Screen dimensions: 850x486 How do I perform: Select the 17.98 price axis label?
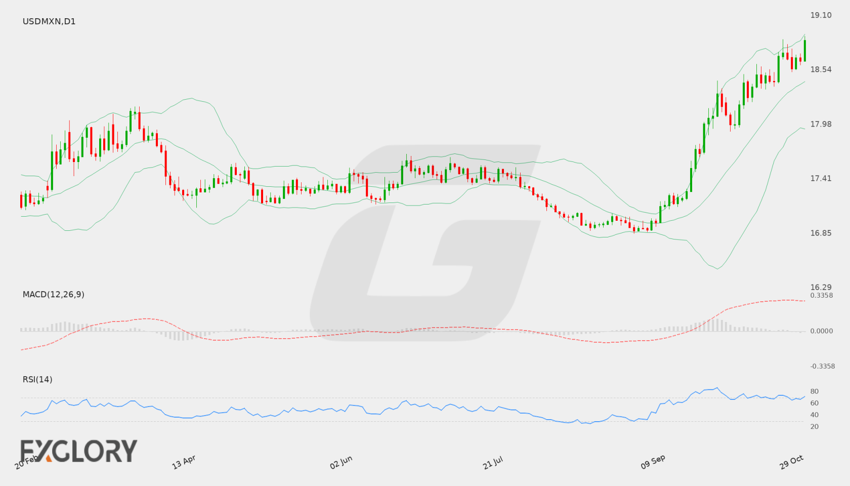pyautogui.click(x=821, y=124)
